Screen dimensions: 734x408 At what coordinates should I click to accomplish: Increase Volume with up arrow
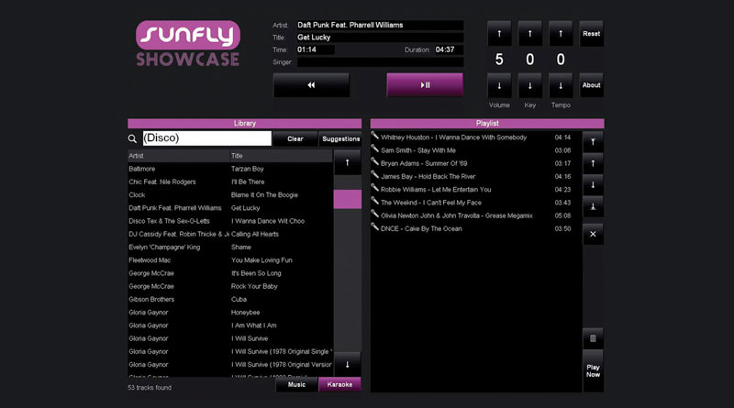pyautogui.click(x=499, y=34)
